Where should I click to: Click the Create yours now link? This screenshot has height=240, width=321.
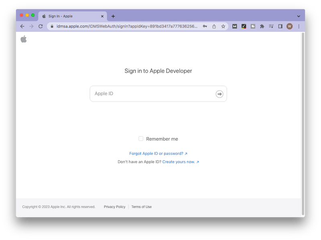pyautogui.click(x=181, y=162)
